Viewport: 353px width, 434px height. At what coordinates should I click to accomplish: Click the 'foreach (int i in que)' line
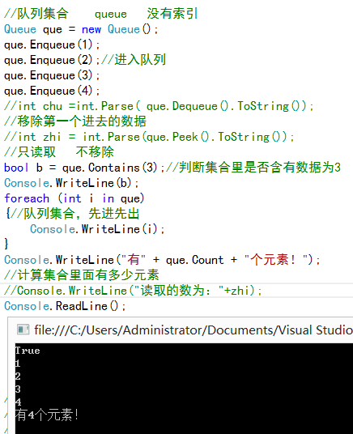pyautogui.click(x=74, y=198)
